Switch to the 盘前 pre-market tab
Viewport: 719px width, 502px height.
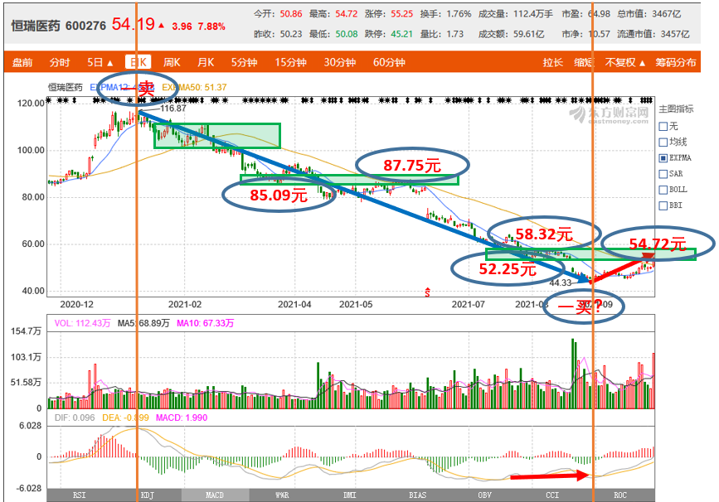point(22,62)
